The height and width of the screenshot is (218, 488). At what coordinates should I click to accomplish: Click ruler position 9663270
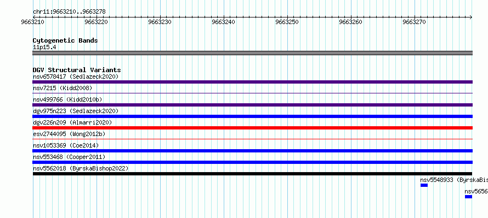click(x=415, y=22)
